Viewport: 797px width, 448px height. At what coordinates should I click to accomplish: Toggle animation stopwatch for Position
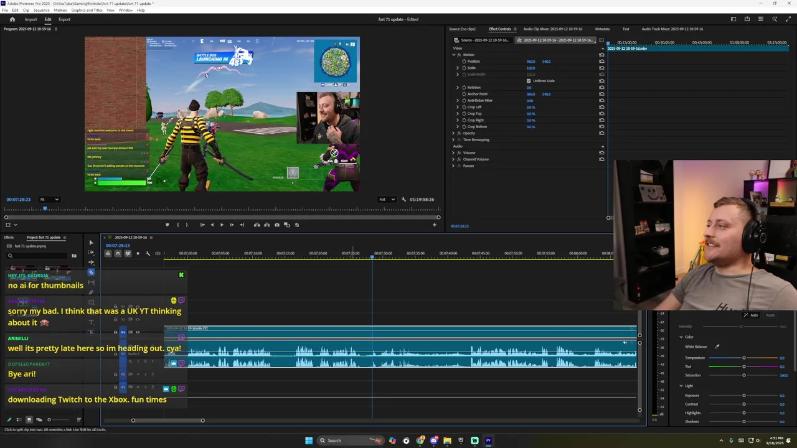[464, 61]
